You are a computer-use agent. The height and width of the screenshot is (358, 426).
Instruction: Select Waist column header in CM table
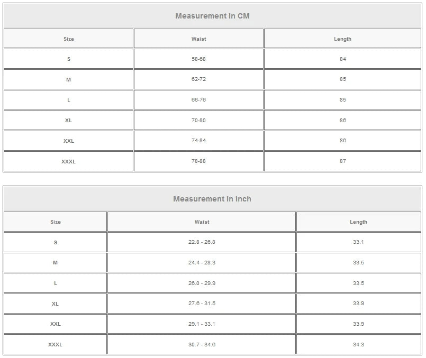pos(198,39)
